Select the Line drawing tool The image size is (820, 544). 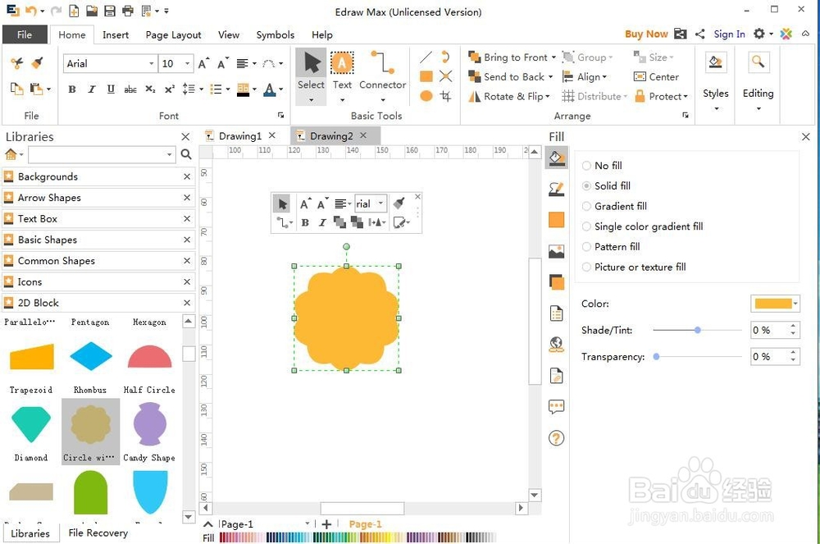point(426,57)
